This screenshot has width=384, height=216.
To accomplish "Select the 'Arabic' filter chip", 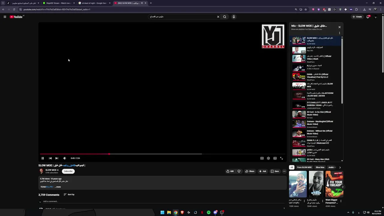I will (x=332, y=167).
